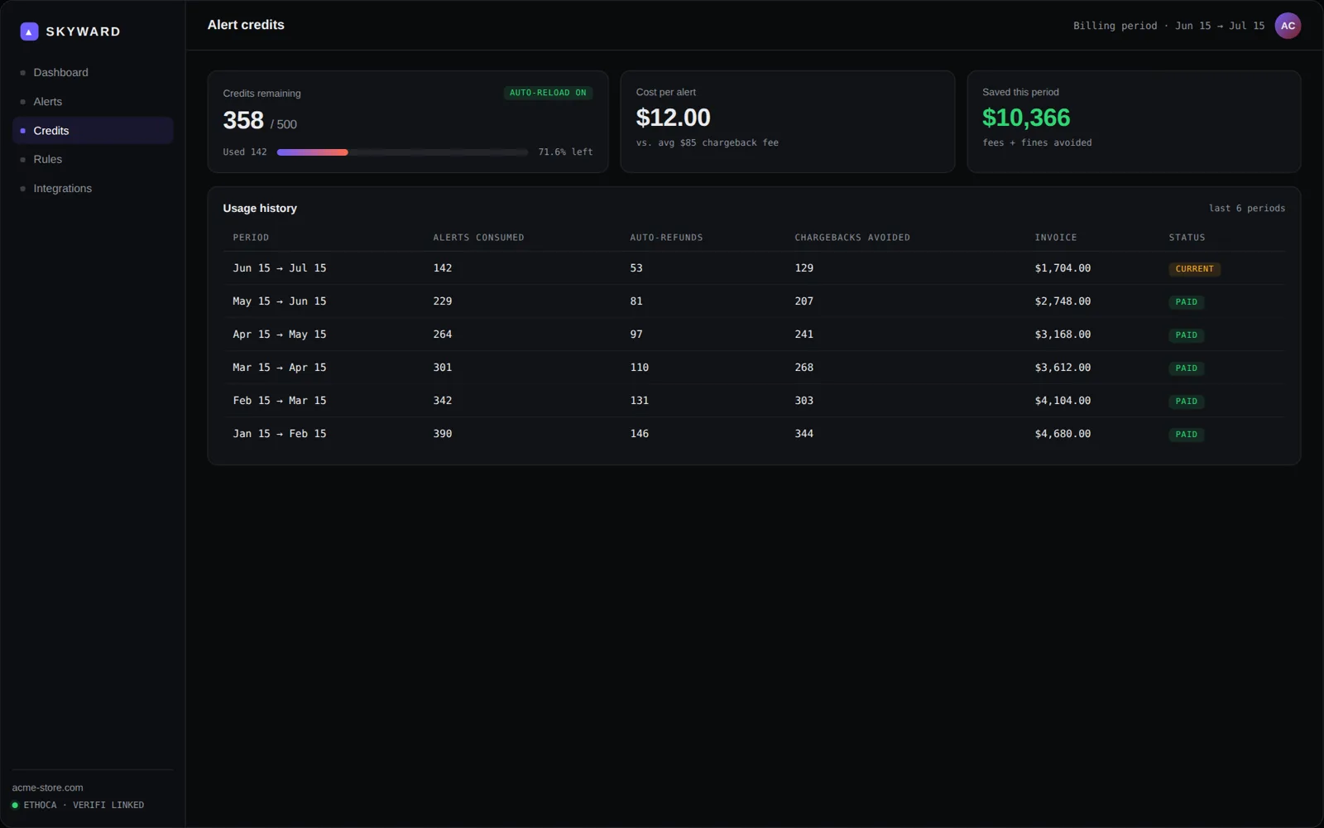Click invoice amount $3,612.00
This screenshot has width=1324, height=828.
pos(1063,368)
